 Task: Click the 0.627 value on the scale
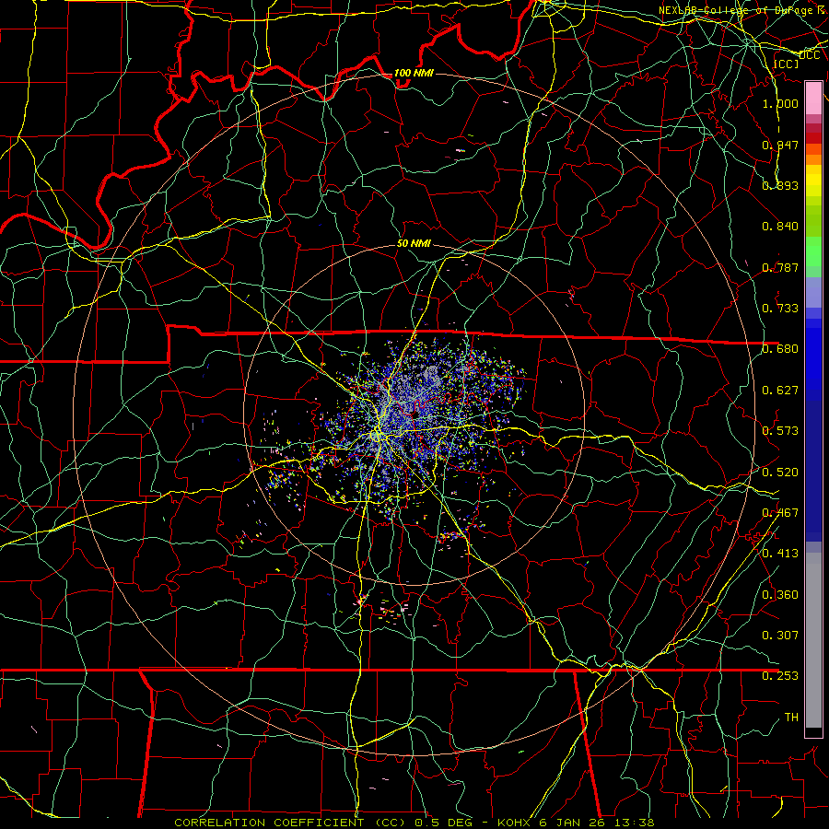[x=780, y=390]
